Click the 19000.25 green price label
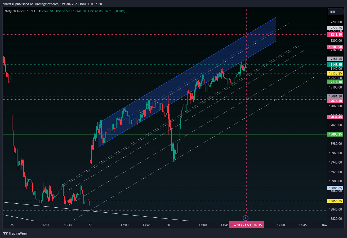Viewport: 347px width, 238px height. (x=335, y=134)
